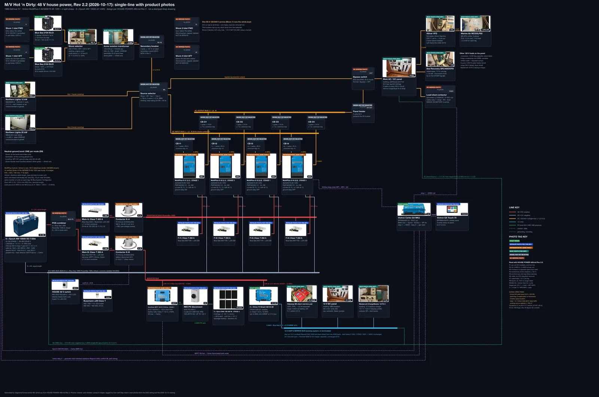Open the Main A Class T 400 A photo
The image size is (599, 397).
[x=95, y=210]
